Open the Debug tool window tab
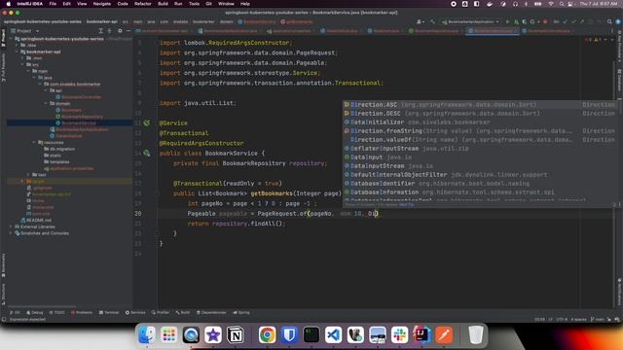The image size is (623, 350). pos(35,313)
